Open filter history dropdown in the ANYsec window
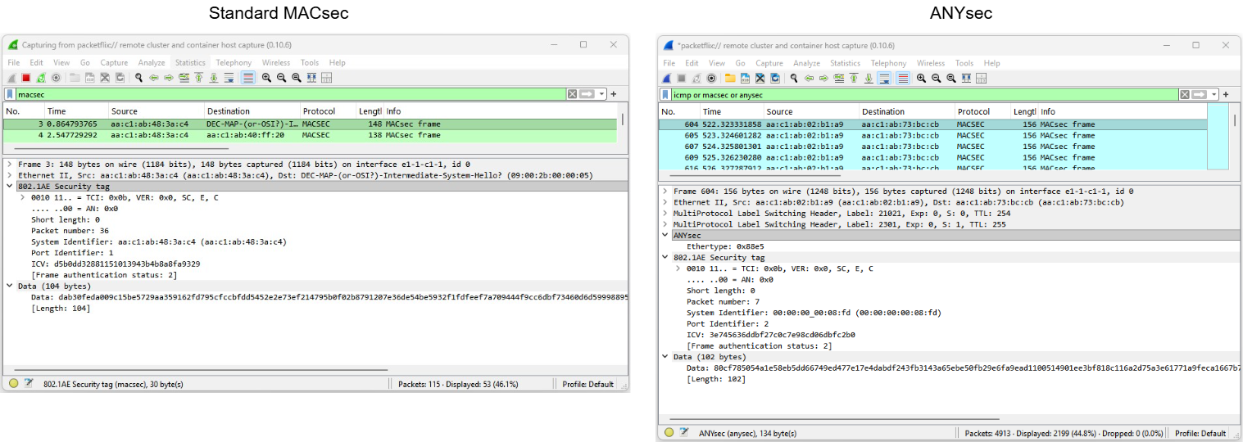 point(1214,95)
